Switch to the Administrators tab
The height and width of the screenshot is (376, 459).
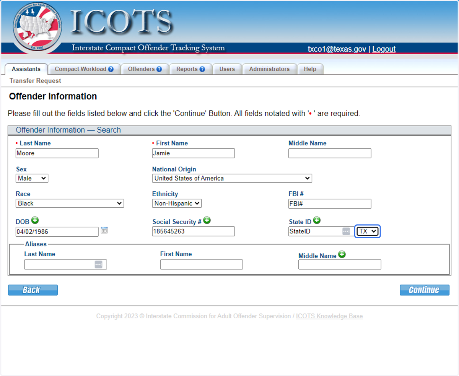click(x=269, y=69)
